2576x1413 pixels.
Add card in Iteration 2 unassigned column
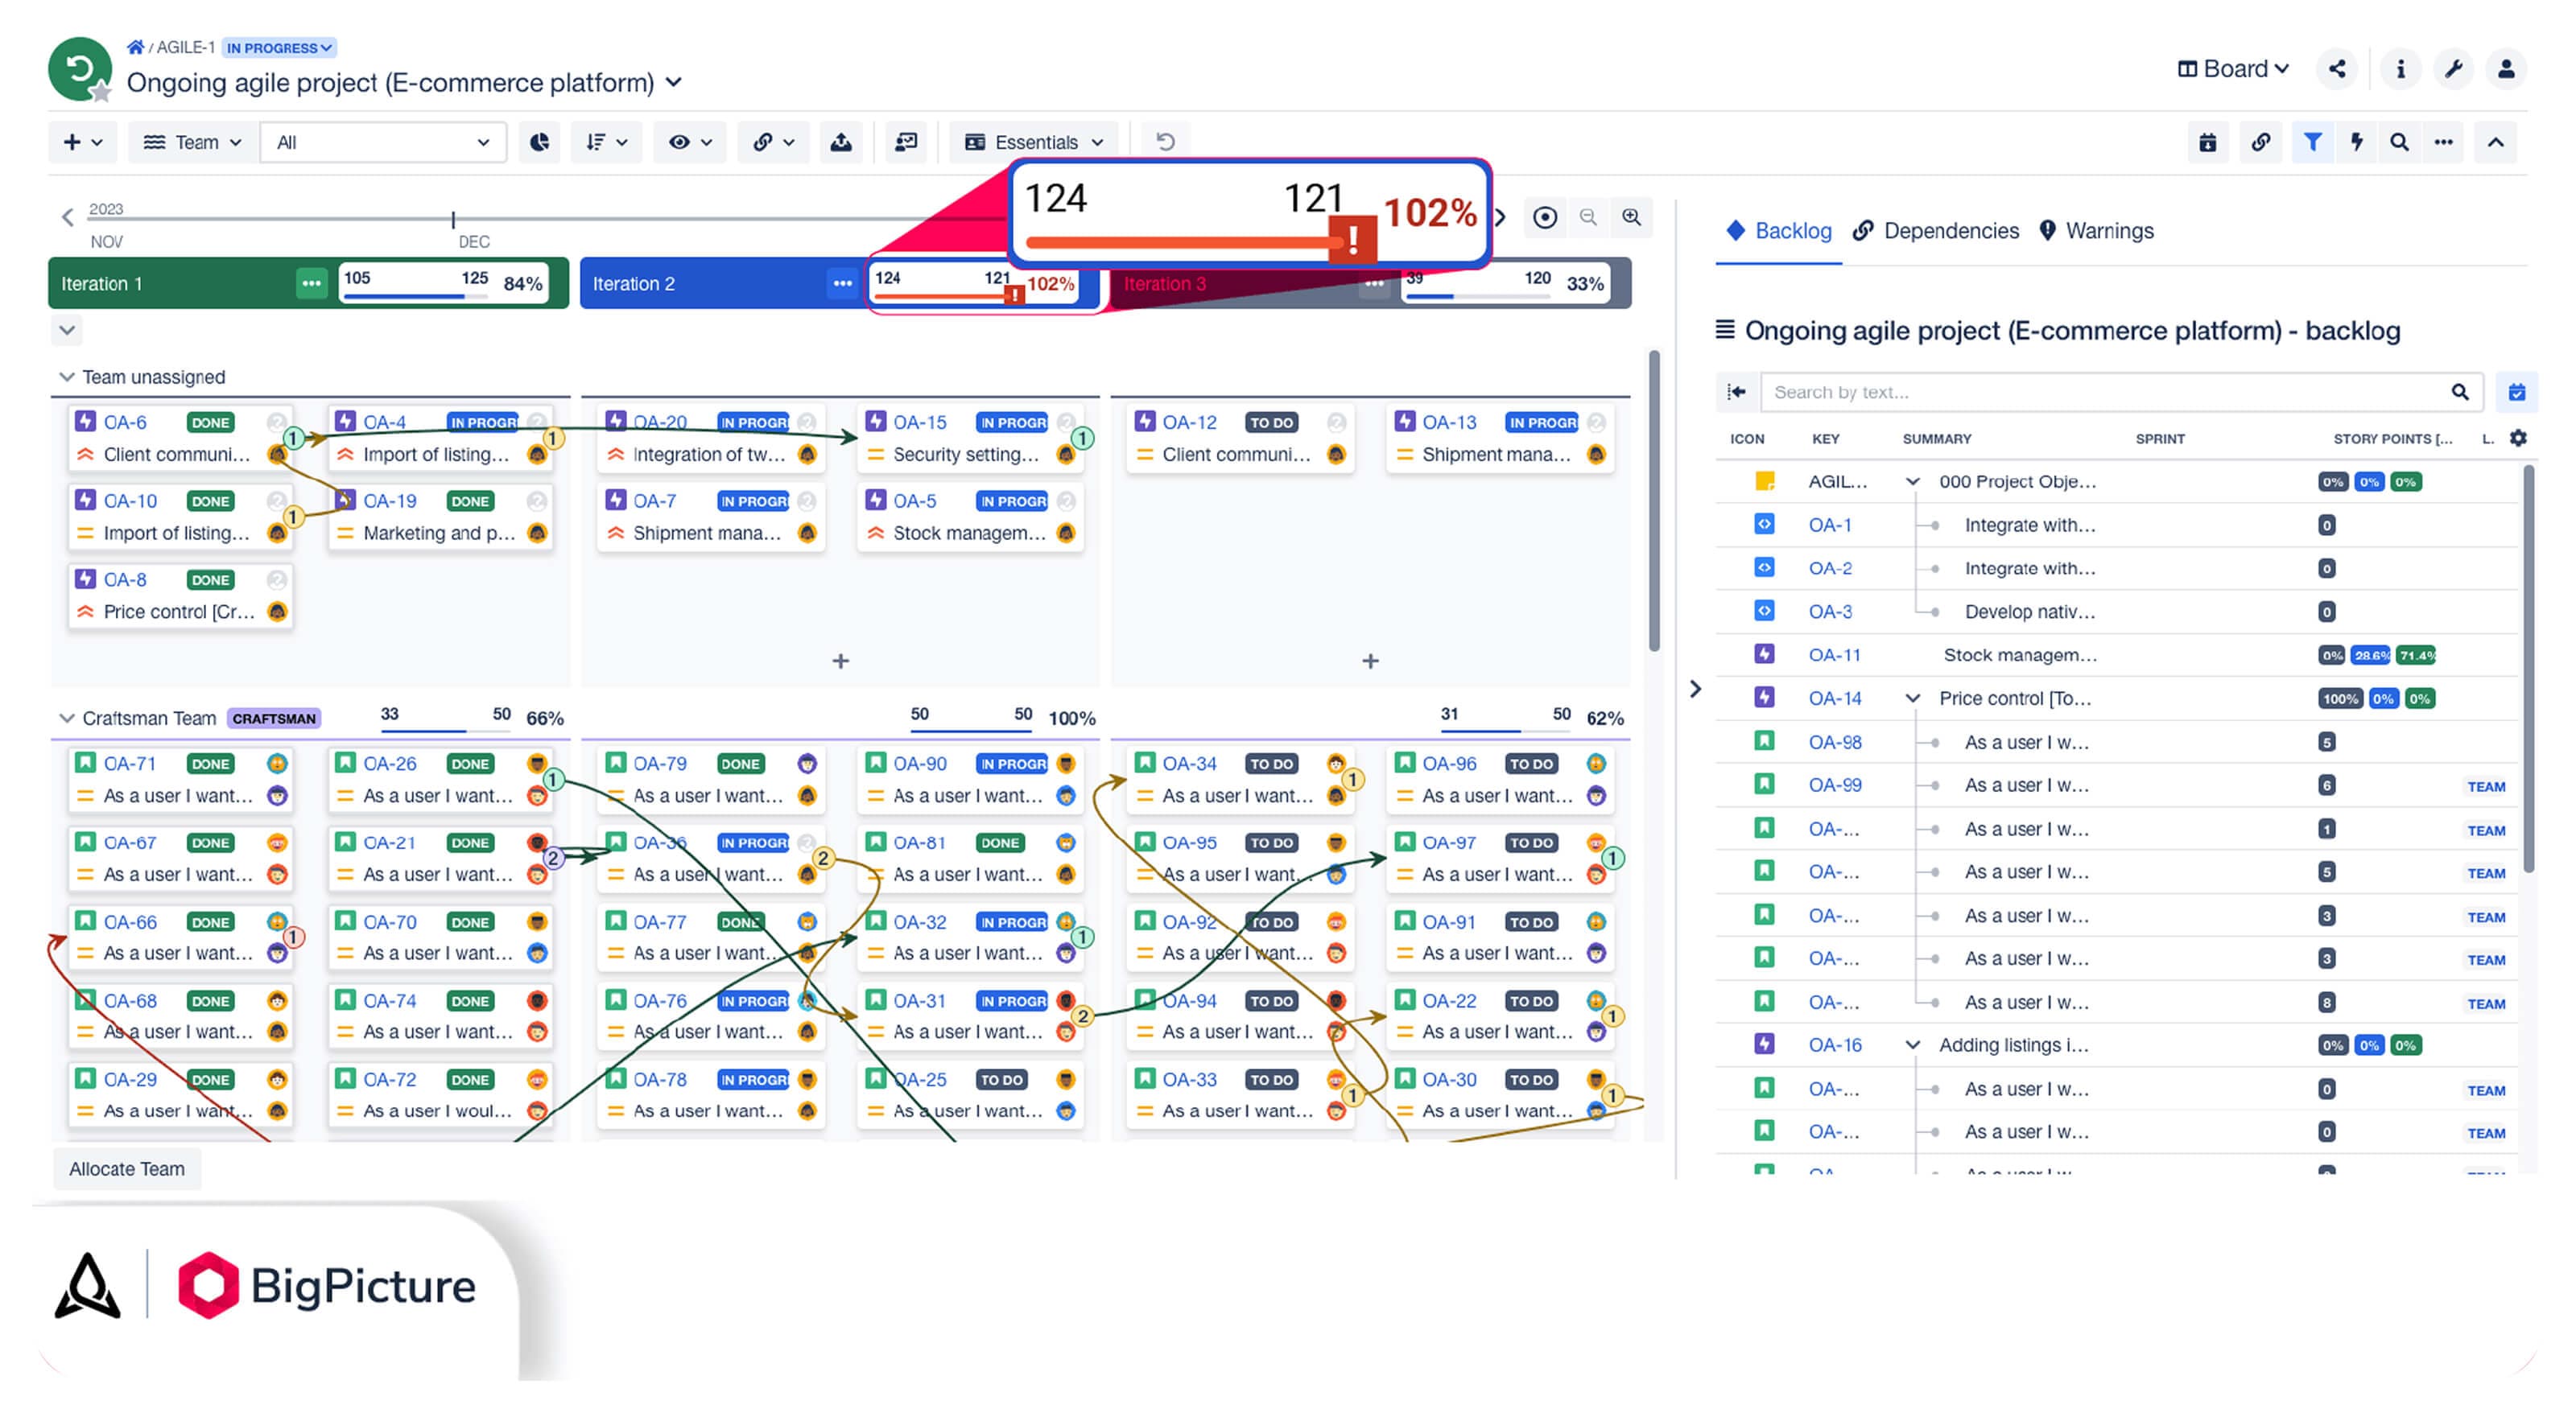coord(841,661)
